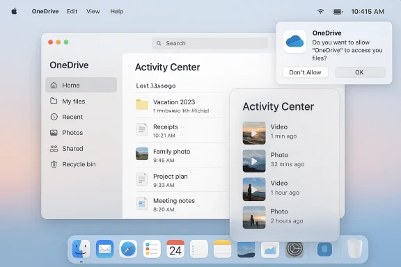The height and width of the screenshot is (267, 401).
Task: Click the '1 min ago' text
Action: coord(283,136)
